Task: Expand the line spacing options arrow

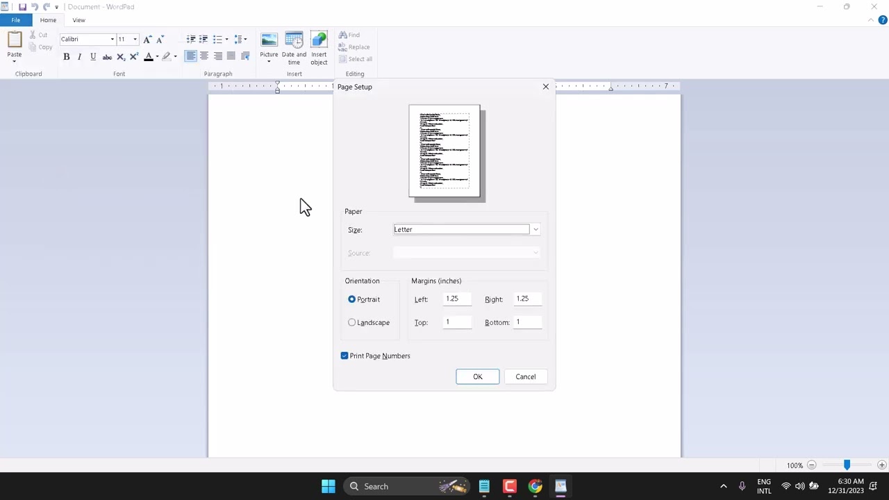Action: click(x=245, y=40)
